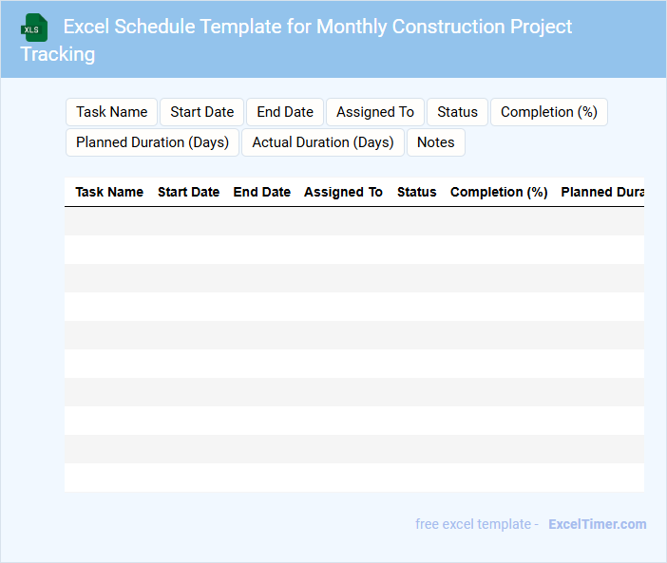Click the Status tag button
Viewport: 667px width, 563px height.
click(x=457, y=112)
